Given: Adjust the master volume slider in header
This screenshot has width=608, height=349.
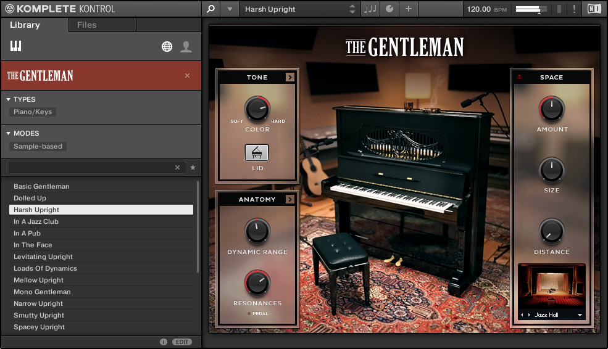Looking at the screenshot, I should tap(531, 9).
